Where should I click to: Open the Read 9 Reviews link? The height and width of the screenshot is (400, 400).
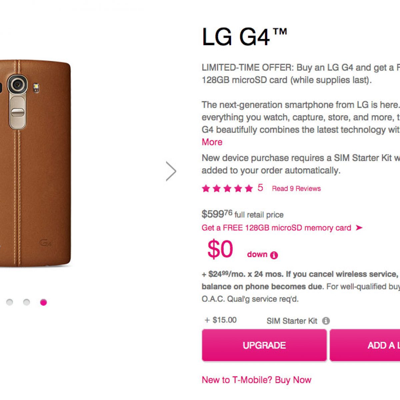pos(296,189)
